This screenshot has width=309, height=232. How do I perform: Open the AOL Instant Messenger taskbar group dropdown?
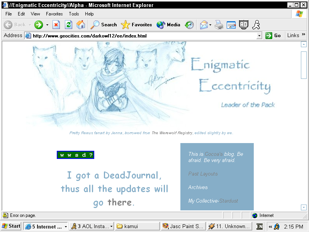pos(111,227)
